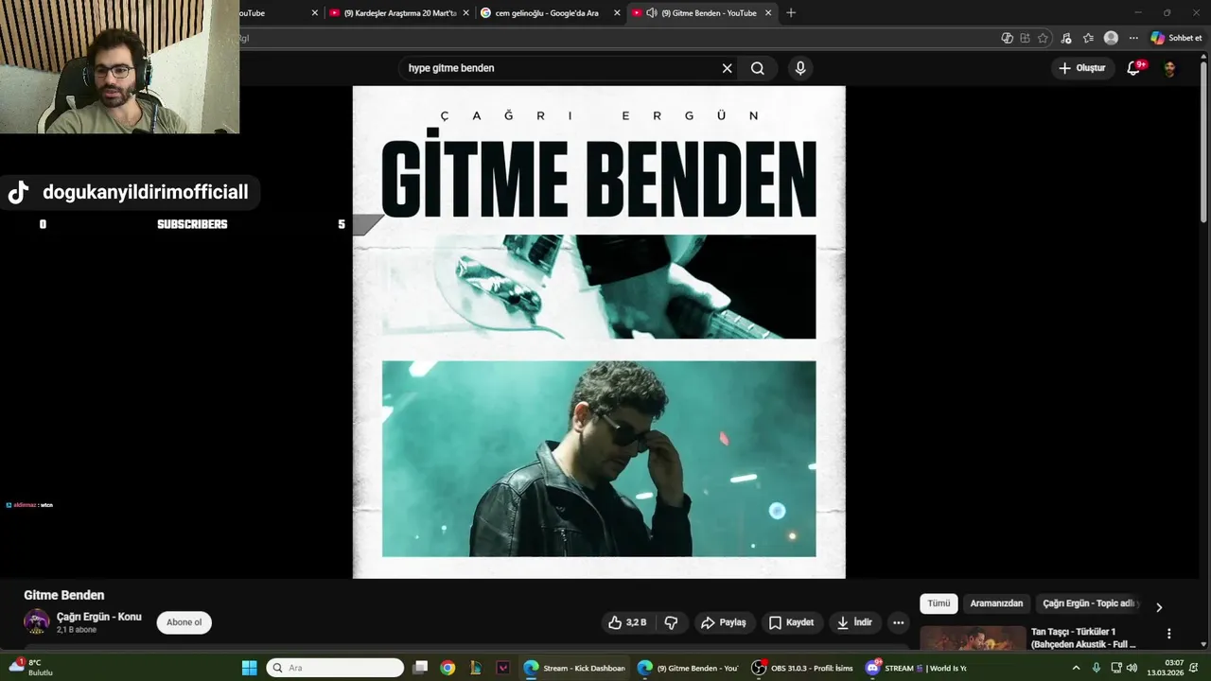Add page to favorites with star icon

[1043, 39]
